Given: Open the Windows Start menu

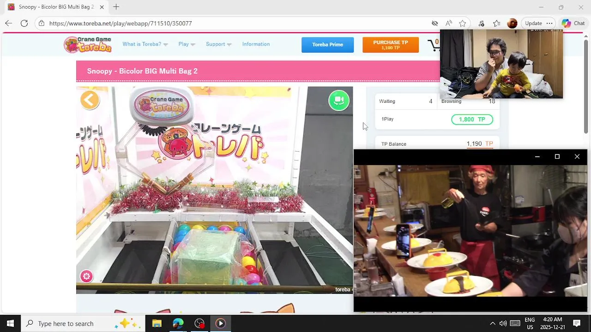Looking at the screenshot, I should [x=10, y=323].
